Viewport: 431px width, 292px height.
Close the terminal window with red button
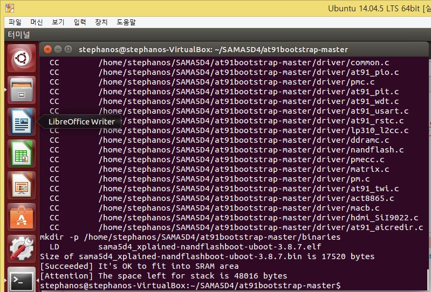[47, 49]
